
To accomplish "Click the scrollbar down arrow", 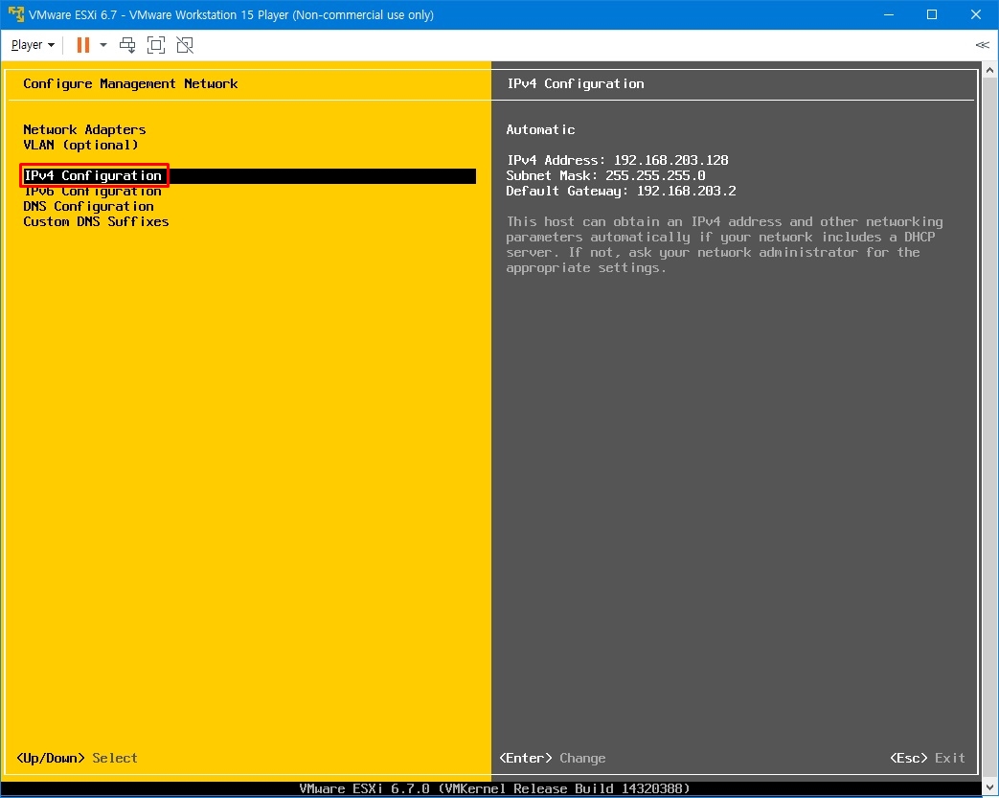I will (989, 787).
